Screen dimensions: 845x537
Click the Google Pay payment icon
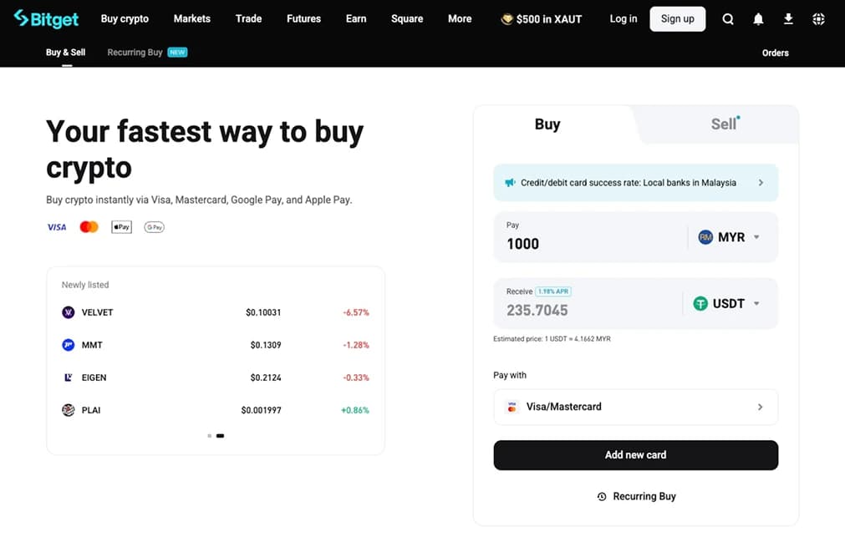154,227
